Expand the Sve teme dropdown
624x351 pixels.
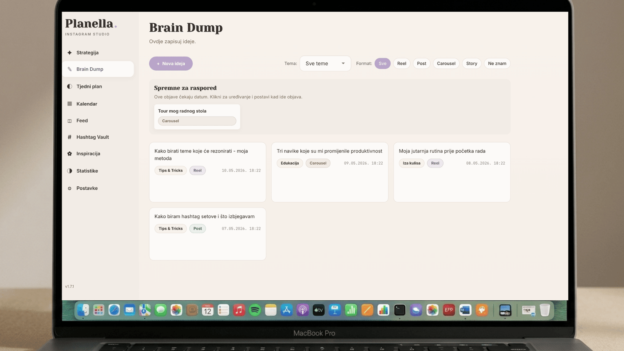coord(325,64)
